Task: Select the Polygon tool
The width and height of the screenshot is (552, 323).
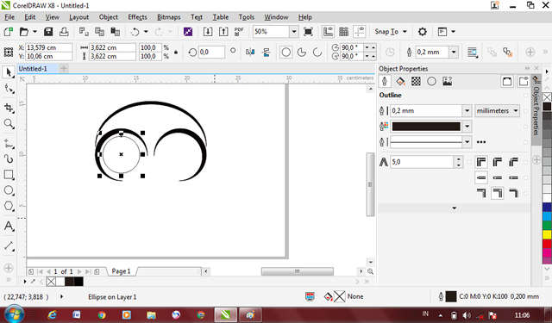Action: point(9,206)
